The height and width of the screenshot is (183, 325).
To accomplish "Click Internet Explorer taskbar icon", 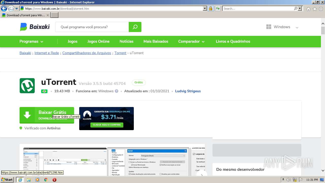I will pyautogui.click(x=20, y=180).
